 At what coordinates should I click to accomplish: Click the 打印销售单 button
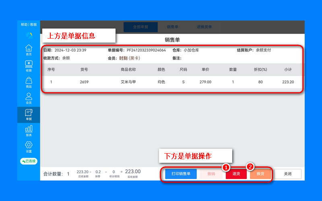click(181, 174)
